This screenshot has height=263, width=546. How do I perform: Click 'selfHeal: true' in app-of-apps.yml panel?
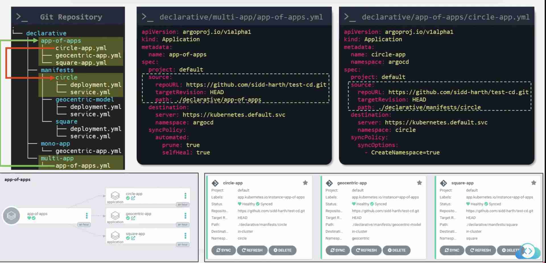pos(186,153)
